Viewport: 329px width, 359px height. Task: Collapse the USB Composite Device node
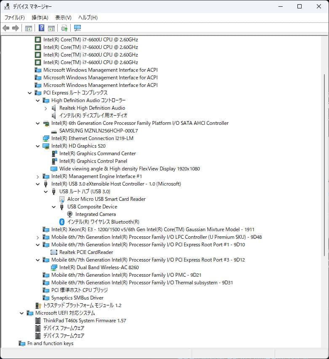(x=53, y=207)
